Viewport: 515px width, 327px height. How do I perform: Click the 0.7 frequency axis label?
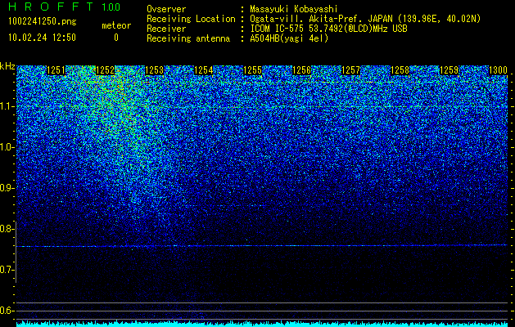[7, 270]
